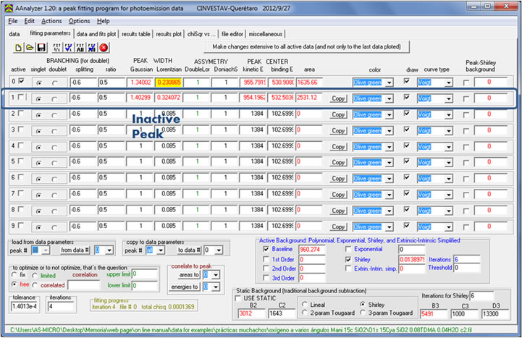Viewport: 522px width, 338px height.
Task: Click Copy button for peak 1
Action: [337, 97]
